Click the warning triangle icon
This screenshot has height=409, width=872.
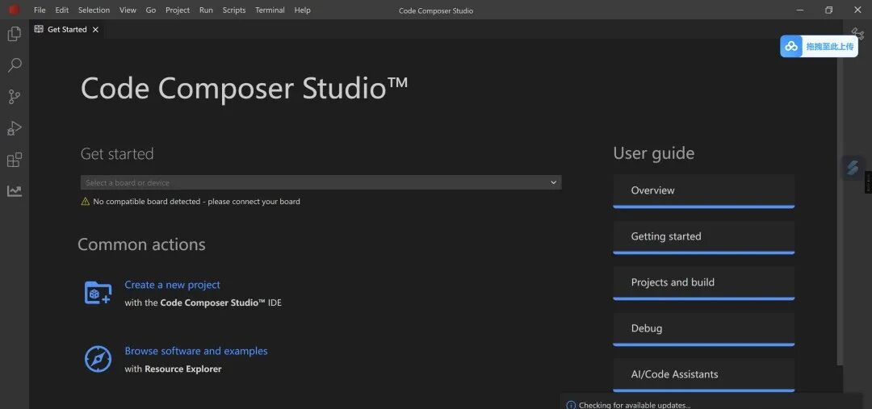click(x=85, y=202)
